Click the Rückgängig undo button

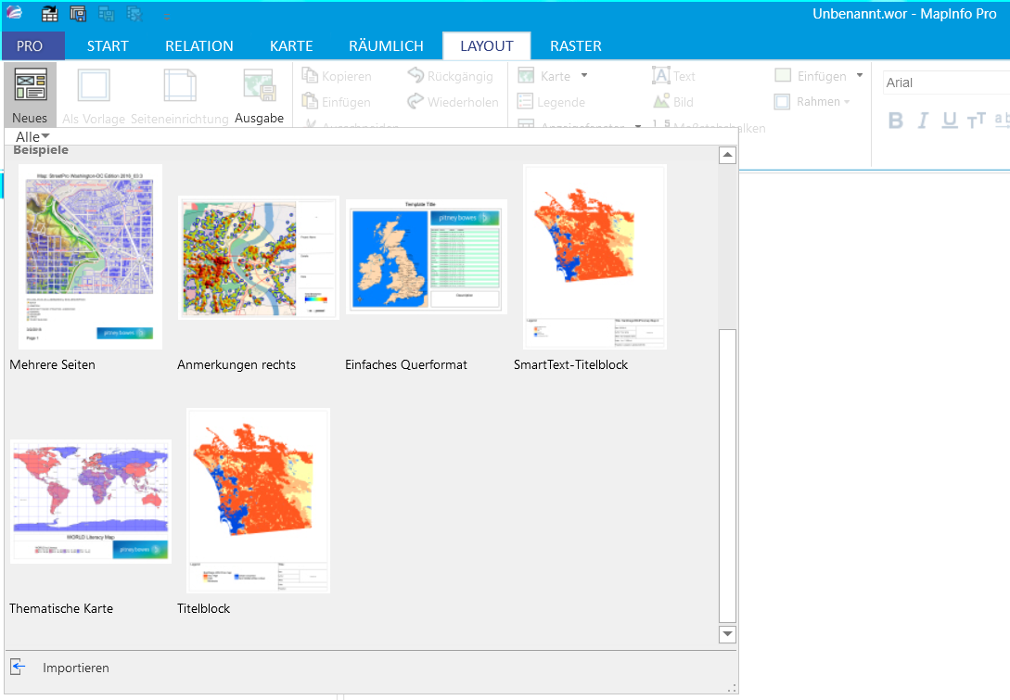(450, 76)
